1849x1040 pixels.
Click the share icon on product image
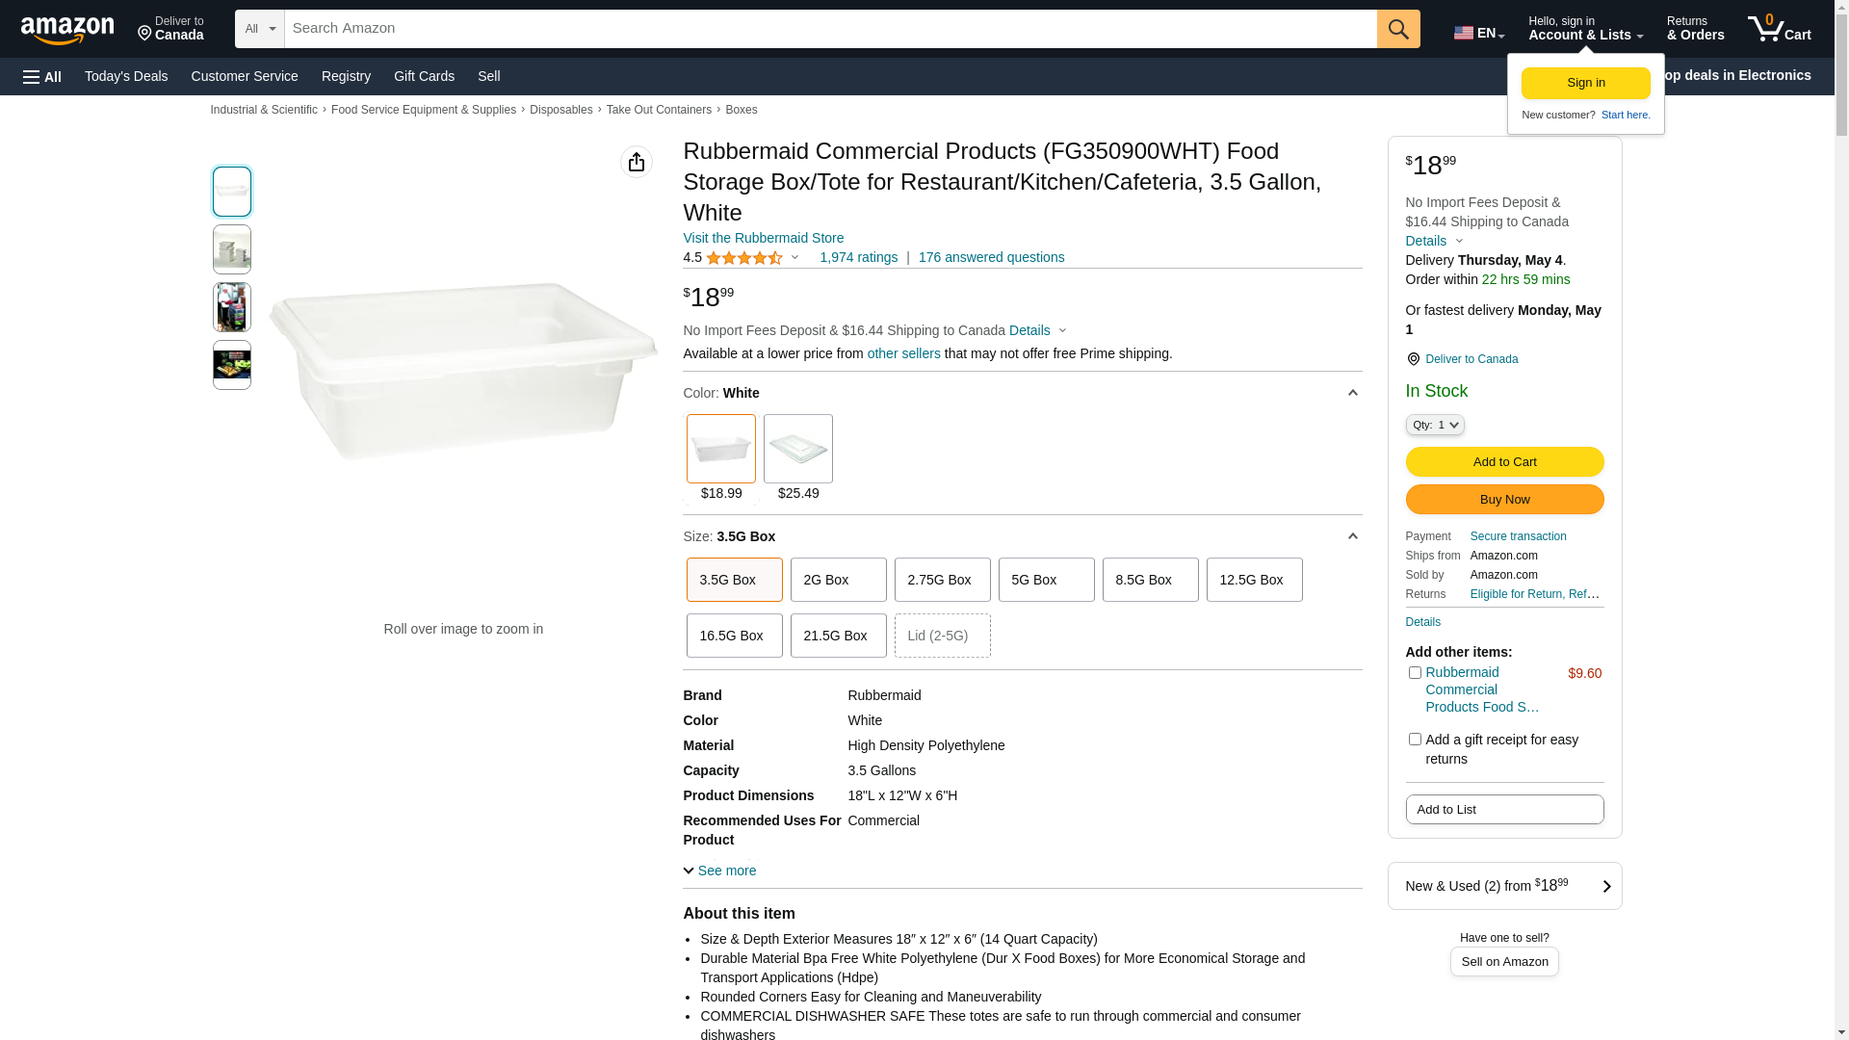tap(637, 162)
